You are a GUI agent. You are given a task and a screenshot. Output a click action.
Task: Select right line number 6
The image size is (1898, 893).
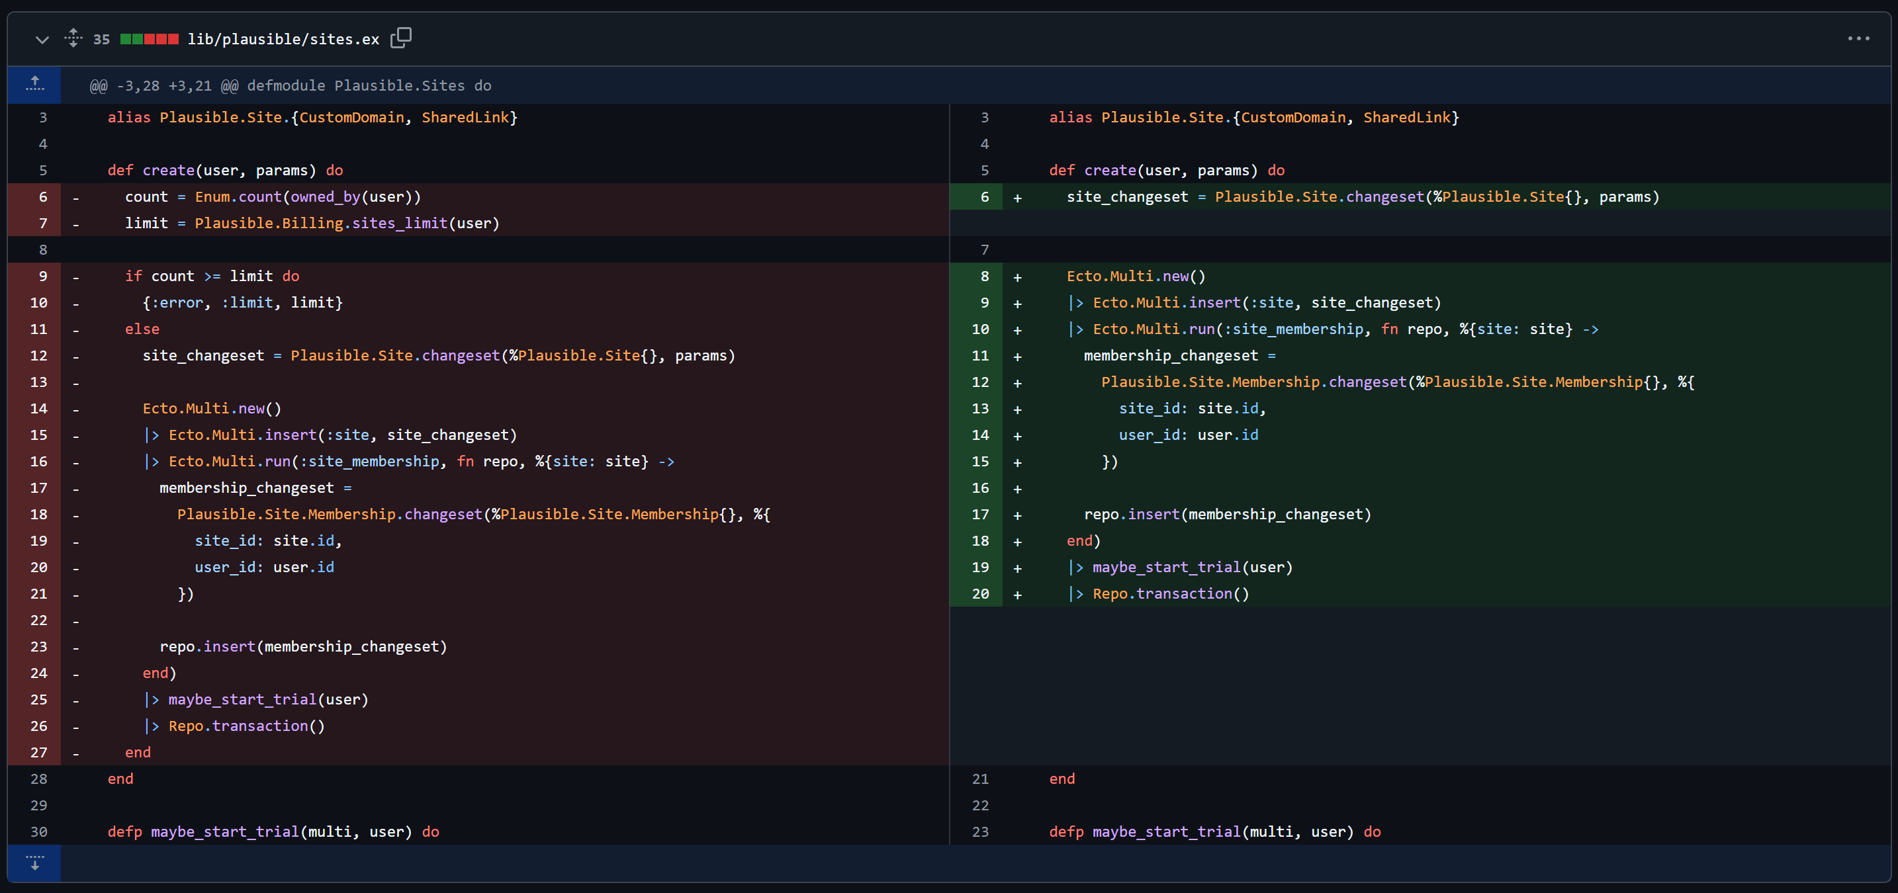point(976,196)
